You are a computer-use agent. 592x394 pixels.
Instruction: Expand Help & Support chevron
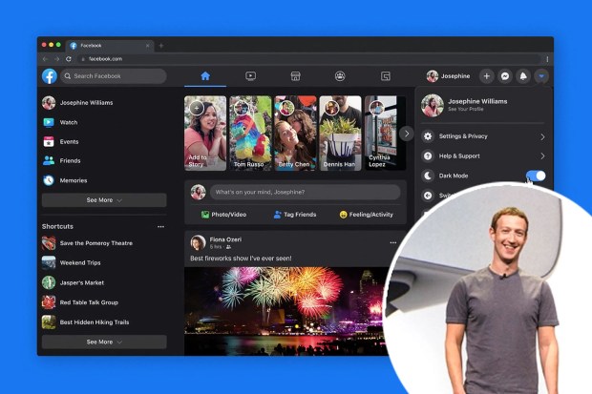coord(542,156)
